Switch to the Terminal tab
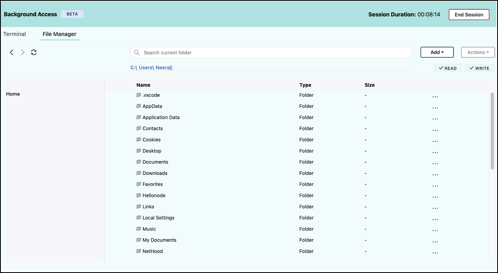This screenshot has height=273, width=498. pos(15,34)
